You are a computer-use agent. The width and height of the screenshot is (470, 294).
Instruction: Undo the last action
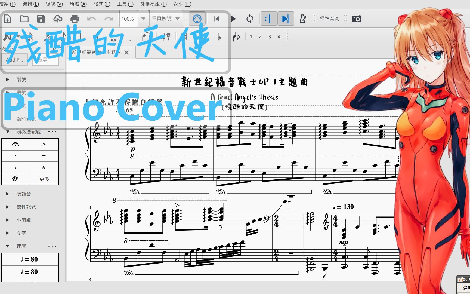point(92,19)
